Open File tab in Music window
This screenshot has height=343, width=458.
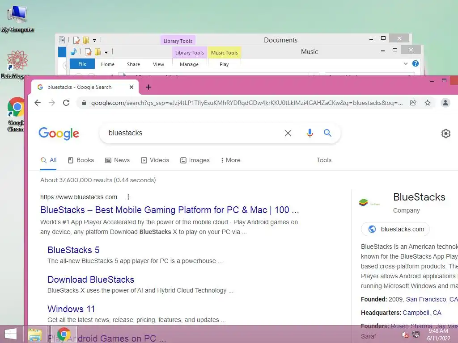pos(82,64)
